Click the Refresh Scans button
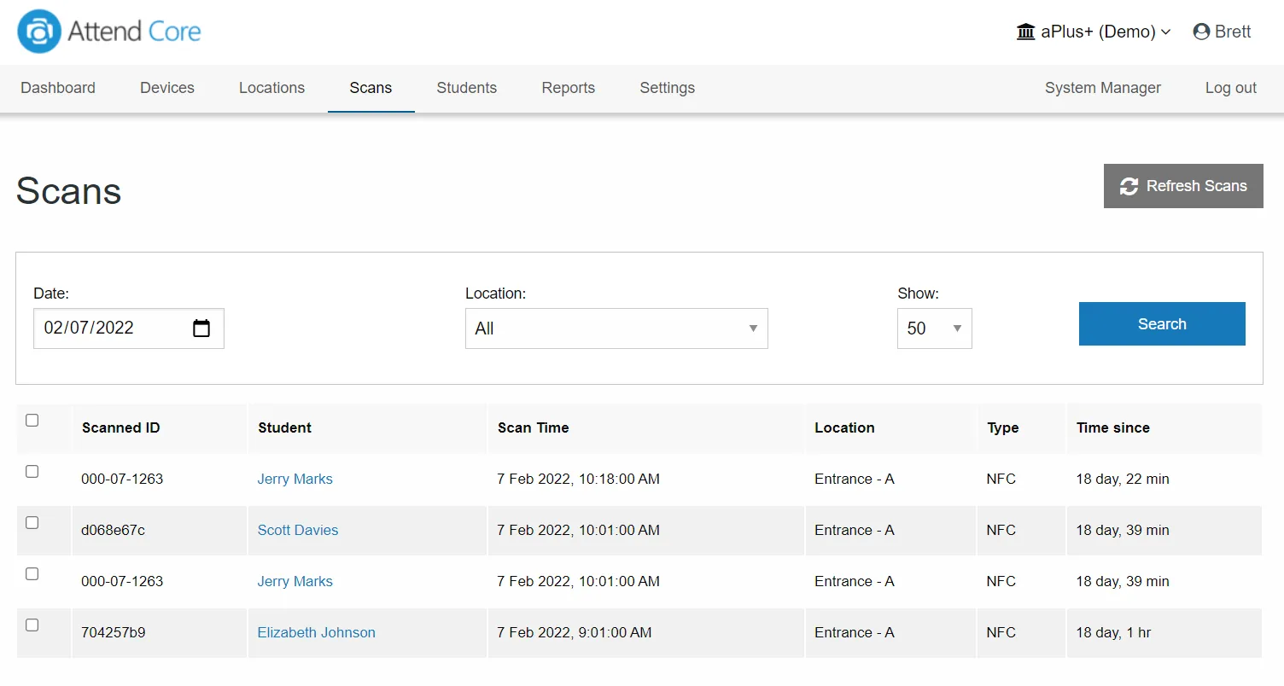The image size is (1284, 686). [1183, 186]
